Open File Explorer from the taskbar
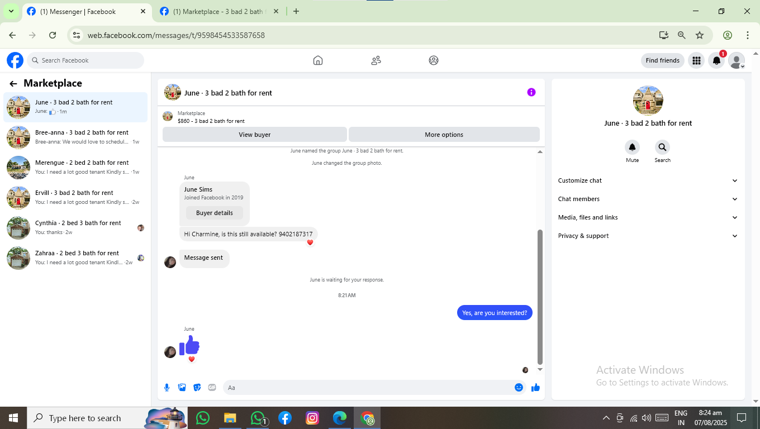760x429 pixels. coord(230,418)
